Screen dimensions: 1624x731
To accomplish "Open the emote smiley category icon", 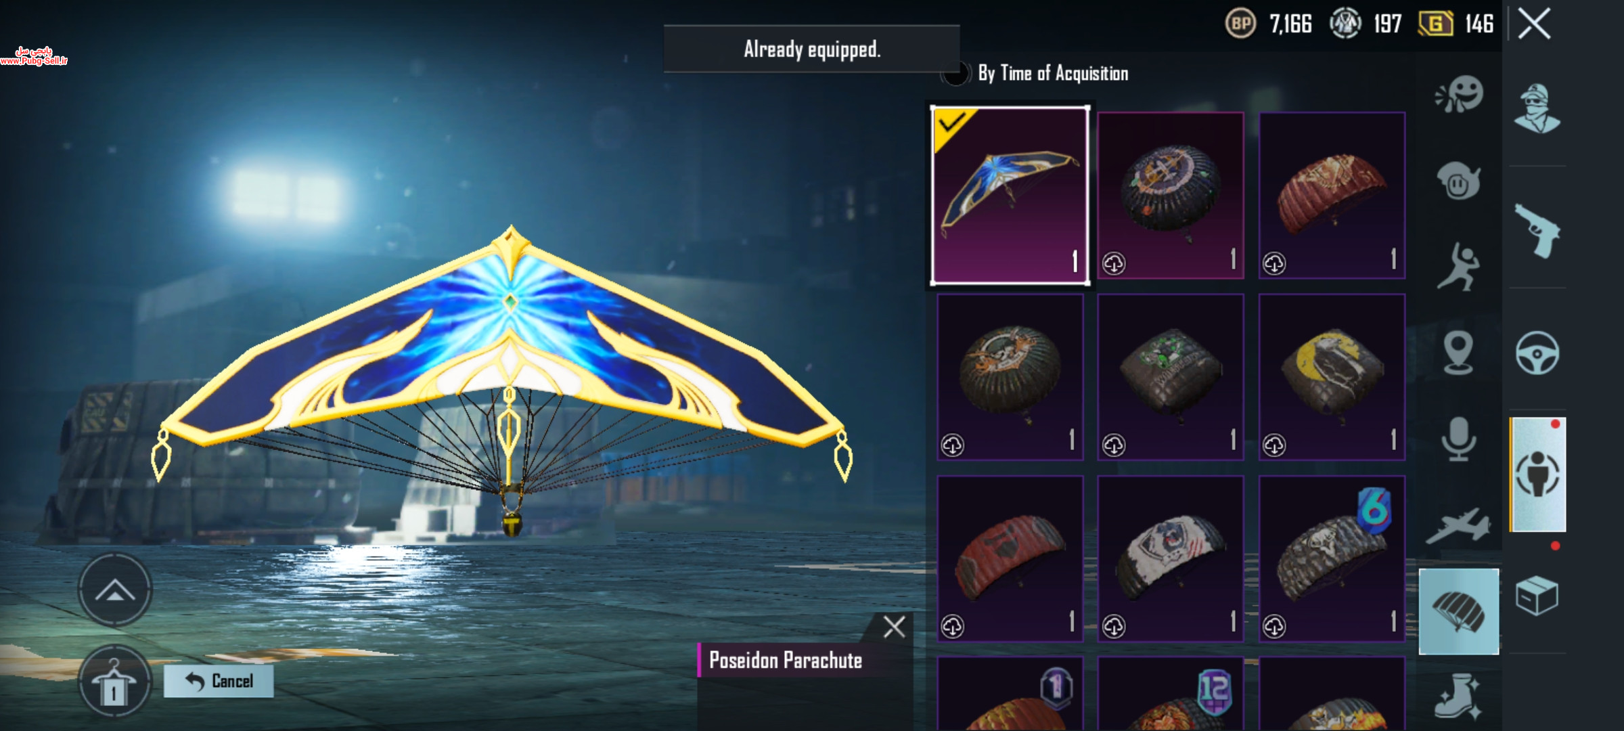I will click(1459, 93).
